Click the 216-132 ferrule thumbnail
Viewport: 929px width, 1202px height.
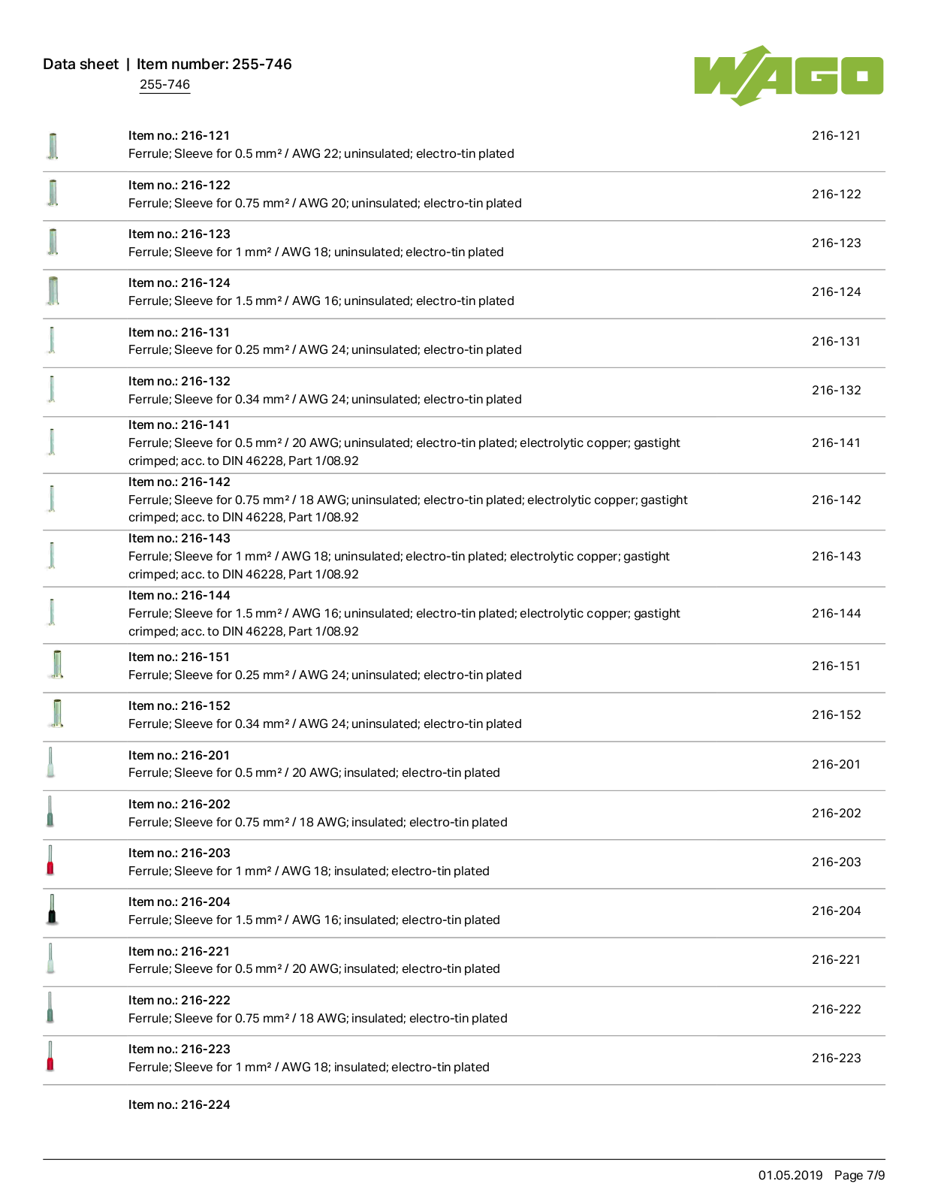click(52, 389)
